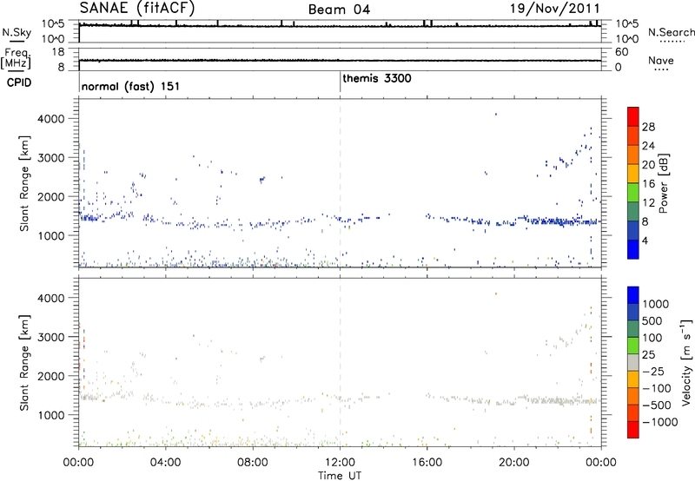Click the dashed 12:00 marker in power panel
This screenshot has height=481, width=695.
coord(340,183)
